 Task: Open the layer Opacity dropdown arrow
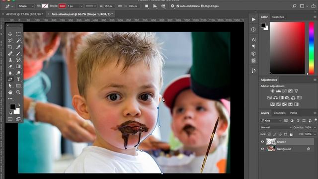(315, 127)
